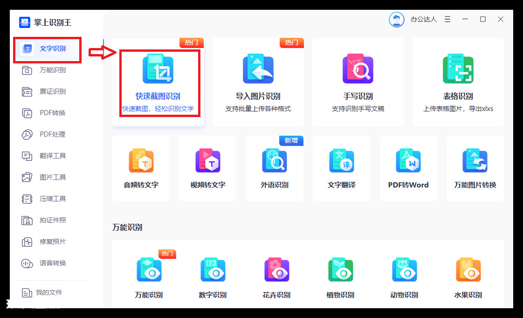Open the 外语识别 foreign language icon
The image size is (523, 318).
tap(275, 160)
